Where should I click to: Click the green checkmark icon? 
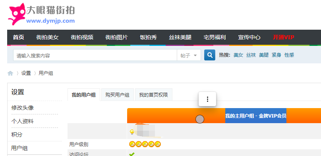[x=132, y=154]
